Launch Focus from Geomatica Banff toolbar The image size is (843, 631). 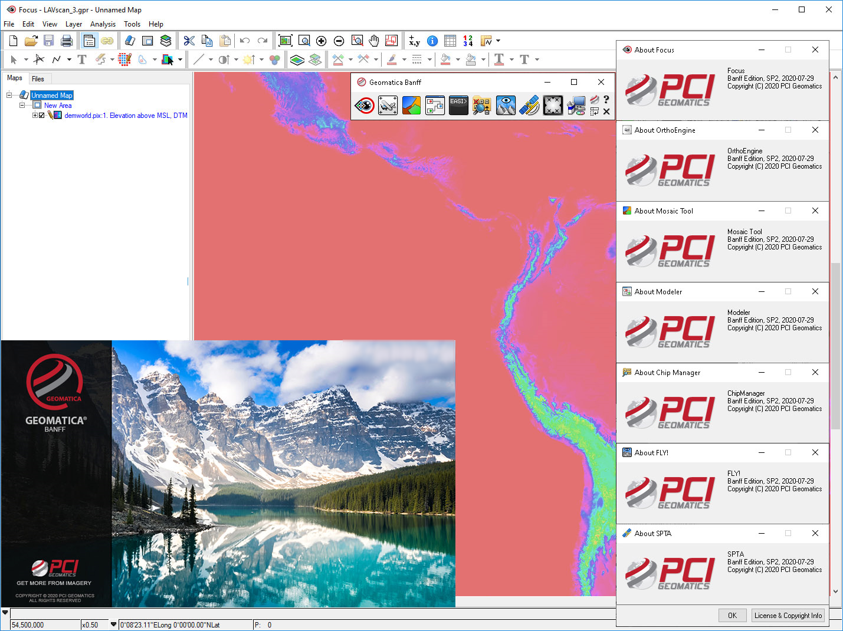tap(365, 106)
